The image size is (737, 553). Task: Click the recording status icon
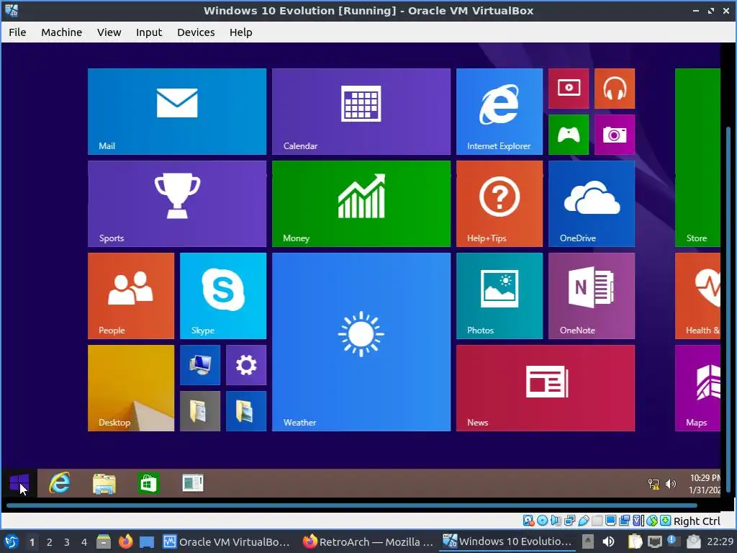point(624,521)
